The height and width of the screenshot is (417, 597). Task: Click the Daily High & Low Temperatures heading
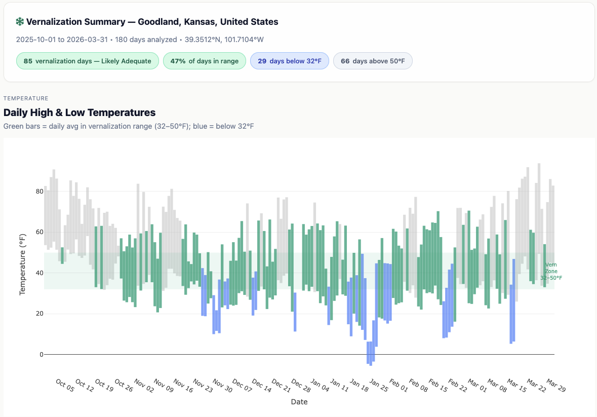pyautogui.click(x=79, y=112)
